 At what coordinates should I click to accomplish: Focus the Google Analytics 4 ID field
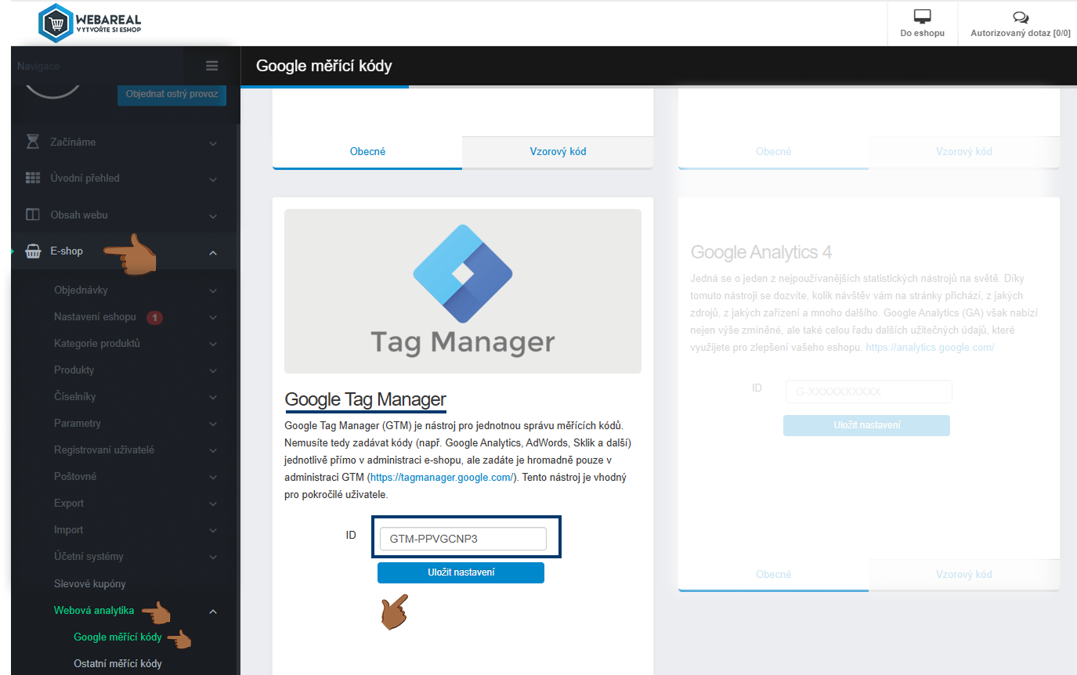click(869, 392)
